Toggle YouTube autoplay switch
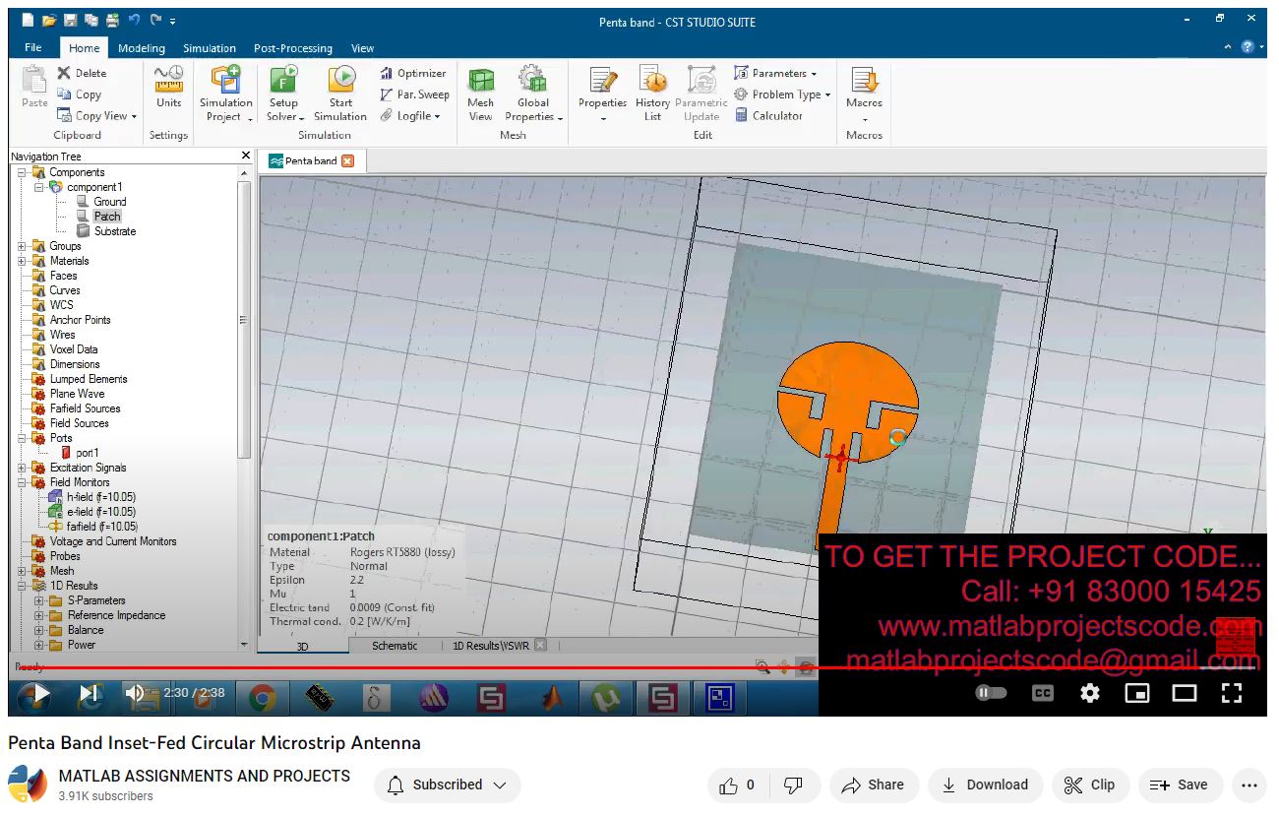 point(991,693)
